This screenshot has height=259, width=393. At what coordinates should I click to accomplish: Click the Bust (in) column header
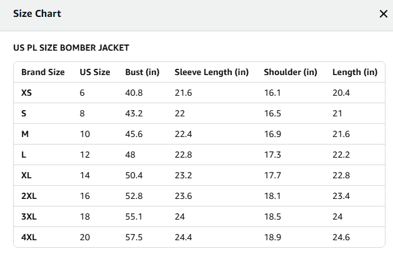(x=142, y=73)
